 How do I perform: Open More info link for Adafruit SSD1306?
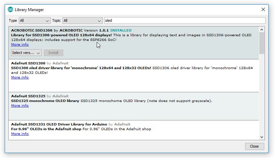(20, 77)
